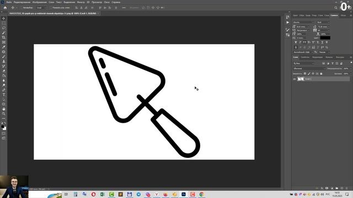353x198 pixels.
Task: Toggle Faux Italic in the Character panel
Action: 300,42
